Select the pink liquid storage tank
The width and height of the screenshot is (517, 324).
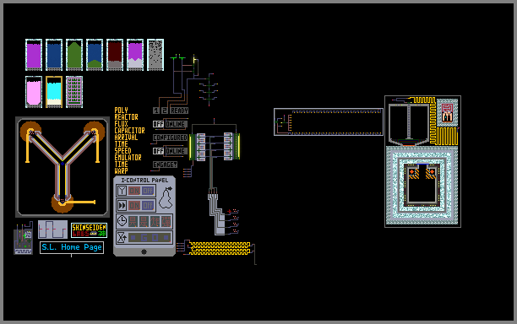coord(34,92)
